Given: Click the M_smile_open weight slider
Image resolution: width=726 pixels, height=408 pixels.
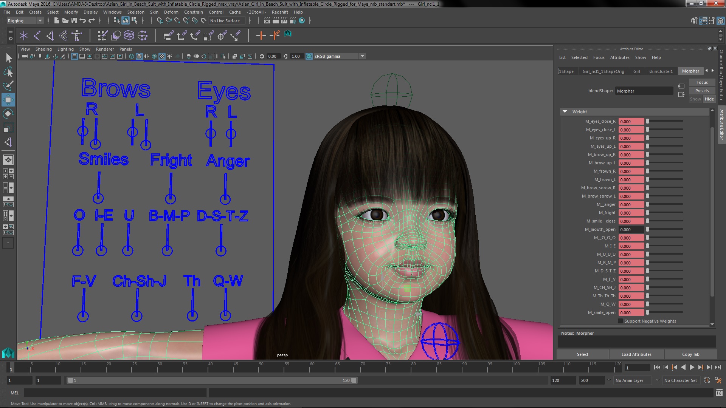Looking at the screenshot, I should pos(665,312).
